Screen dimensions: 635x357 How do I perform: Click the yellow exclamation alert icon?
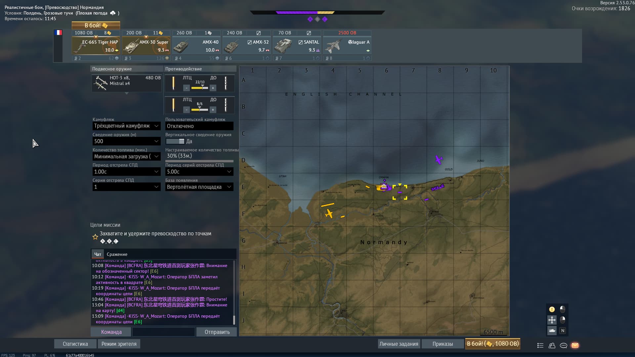(x=552, y=309)
